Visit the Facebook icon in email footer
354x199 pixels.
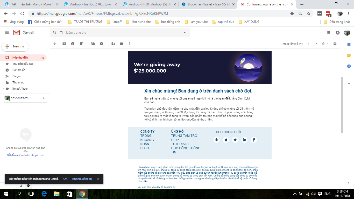254,140
